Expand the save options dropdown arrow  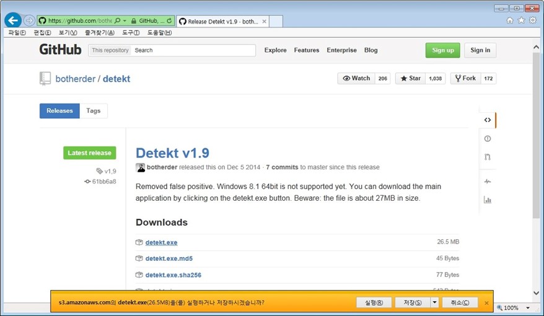(x=434, y=302)
